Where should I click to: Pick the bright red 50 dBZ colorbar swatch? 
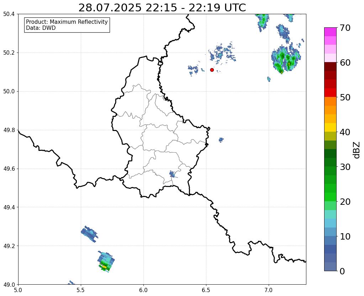(330, 93)
